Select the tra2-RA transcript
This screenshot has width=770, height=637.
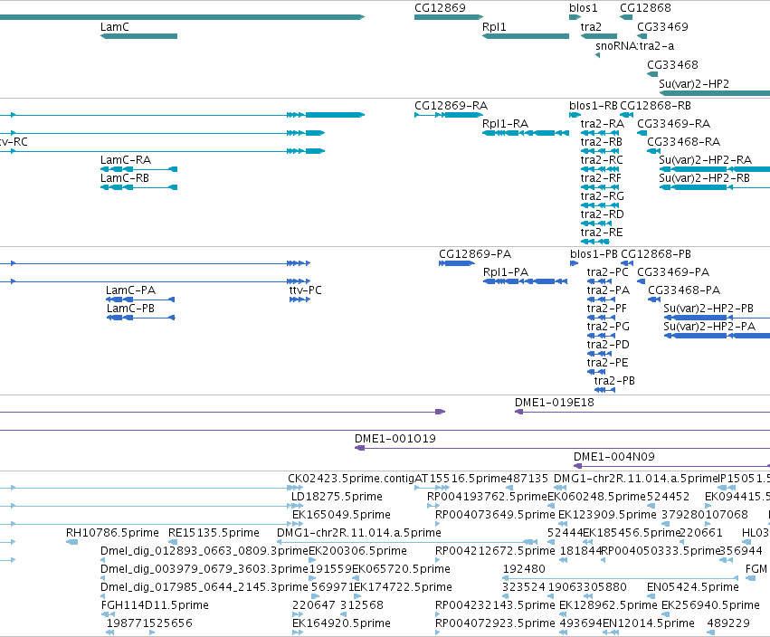[x=600, y=133]
